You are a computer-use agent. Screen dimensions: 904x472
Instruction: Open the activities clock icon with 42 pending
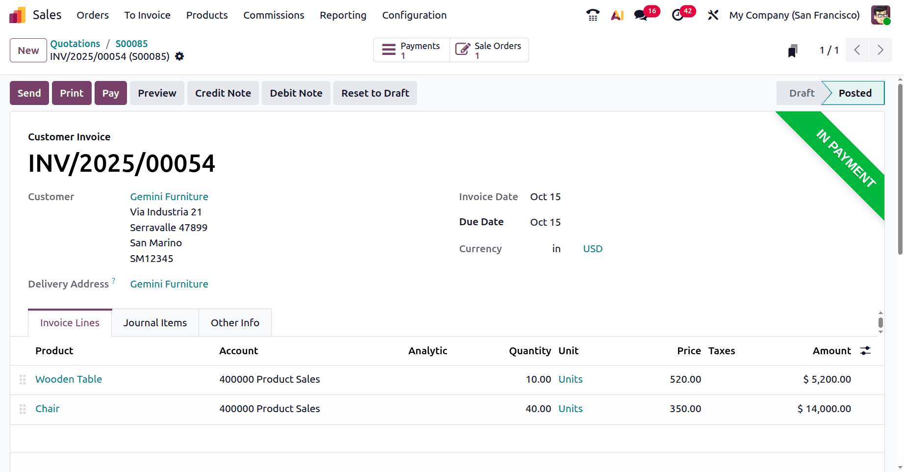tap(677, 15)
